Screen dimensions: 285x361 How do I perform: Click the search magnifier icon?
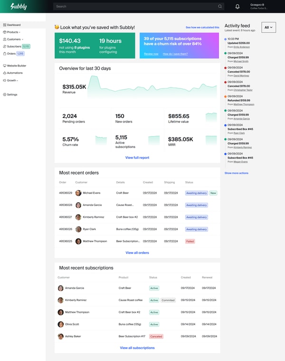coord(220,7)
